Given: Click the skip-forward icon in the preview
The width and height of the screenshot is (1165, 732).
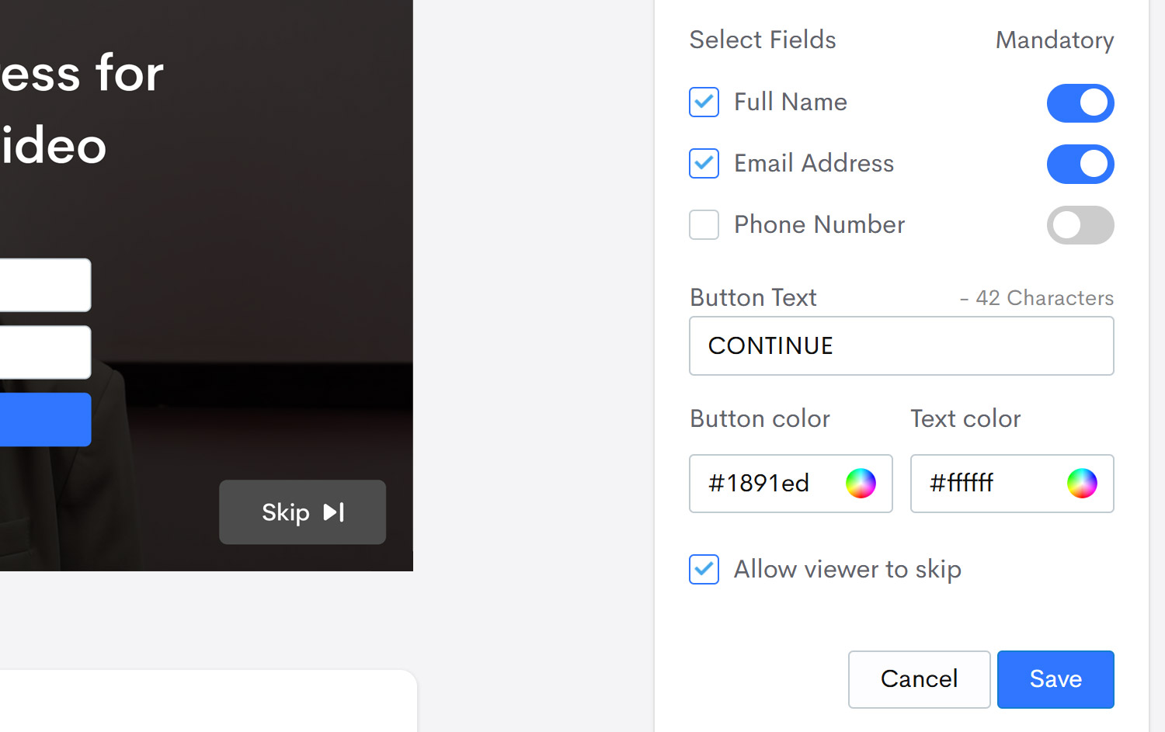Looking at the screenshot, I should [334, 512].
